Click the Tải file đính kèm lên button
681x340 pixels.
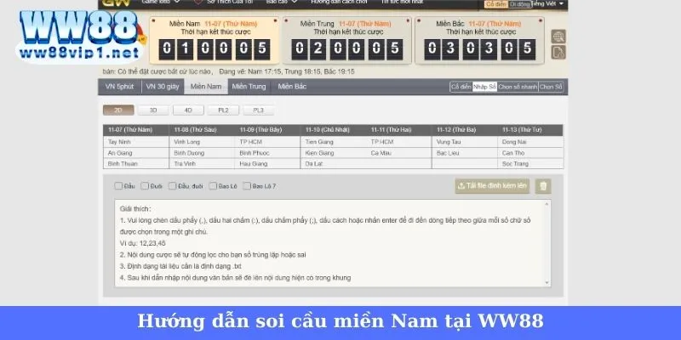(x=493, y=186)
